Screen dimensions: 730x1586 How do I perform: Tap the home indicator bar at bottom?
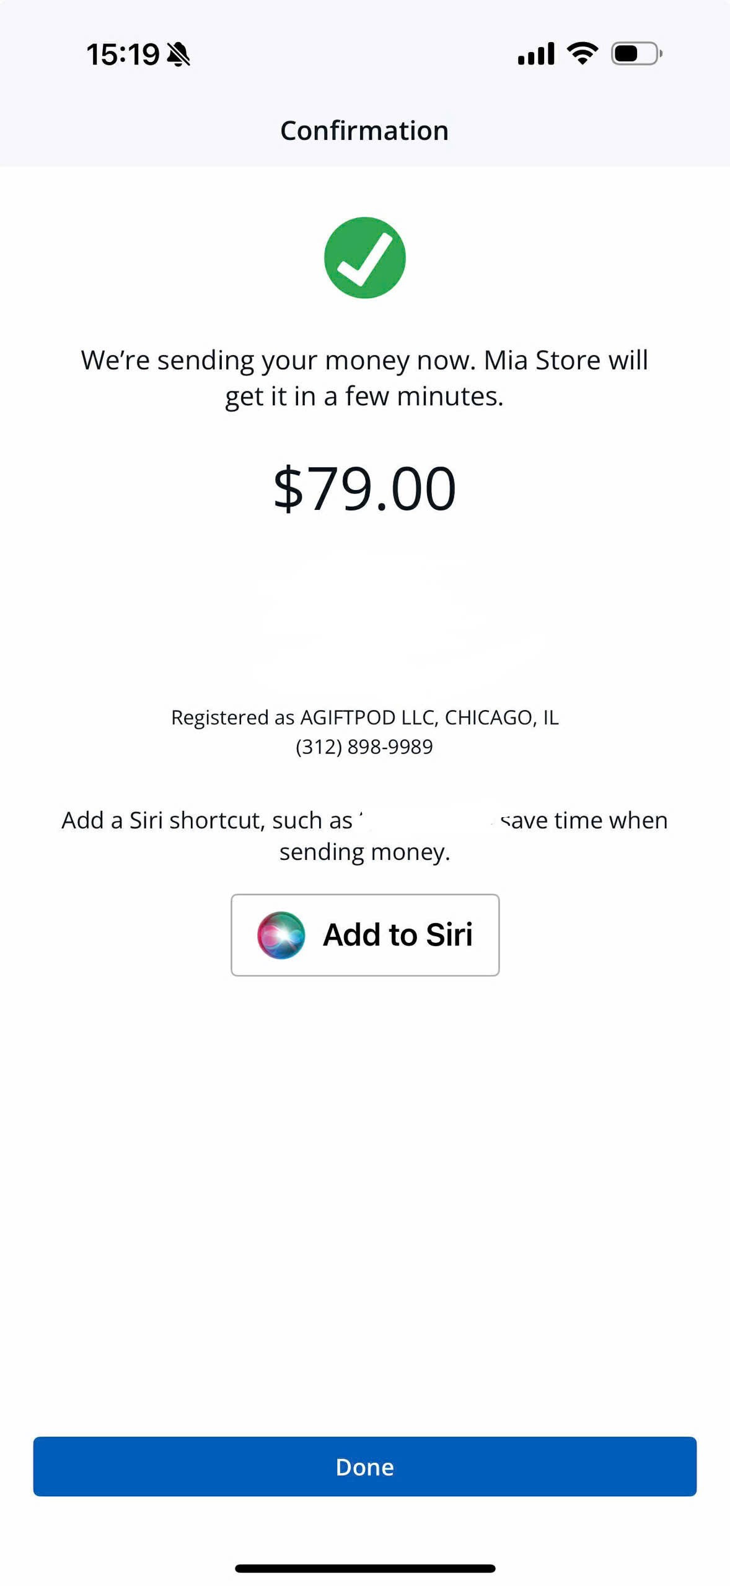click(364, 1569)
